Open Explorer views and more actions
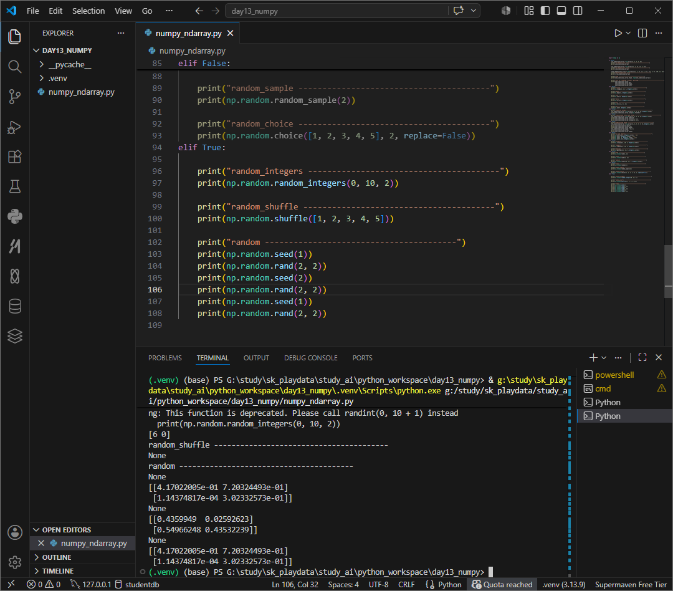 pos(121,33)
